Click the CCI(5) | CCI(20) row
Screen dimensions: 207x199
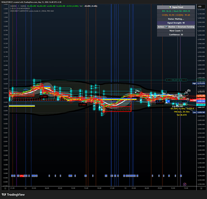coord(176,15)
